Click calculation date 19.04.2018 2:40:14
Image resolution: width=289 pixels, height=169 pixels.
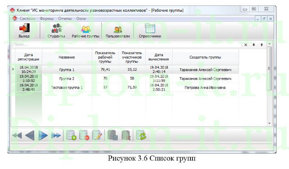pyautogui.click(x=159, y=69)
